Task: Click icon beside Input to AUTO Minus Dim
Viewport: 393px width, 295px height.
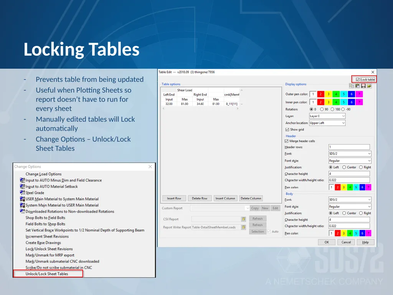Action: coord(22,180)
